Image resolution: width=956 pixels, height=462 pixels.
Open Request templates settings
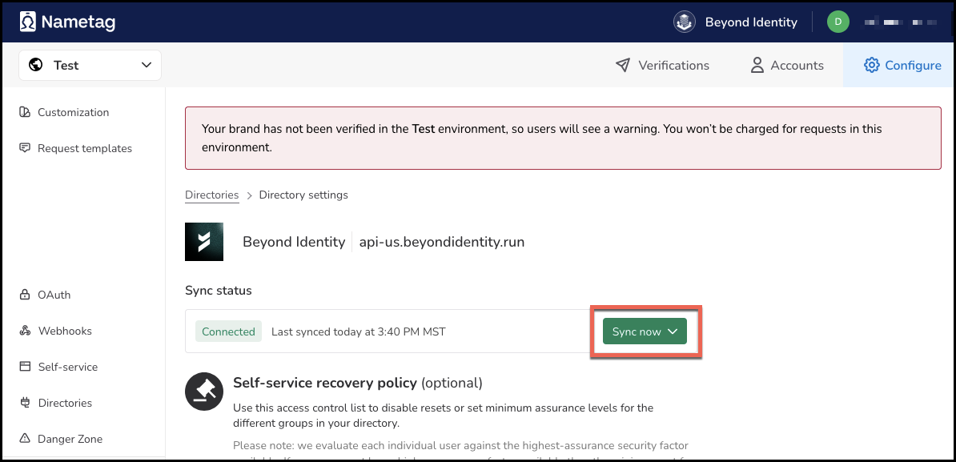click(x=84, y=148)
